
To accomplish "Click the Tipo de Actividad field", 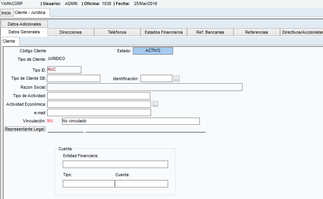I will click(x=99, y=96).
